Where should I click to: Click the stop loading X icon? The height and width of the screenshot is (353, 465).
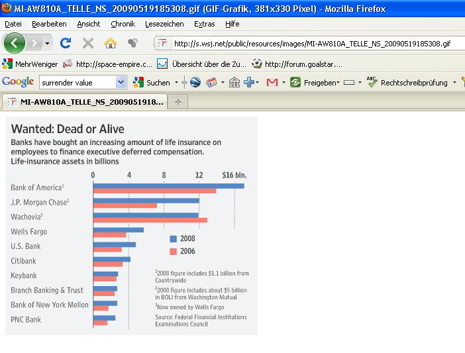(x=88, y=43)
